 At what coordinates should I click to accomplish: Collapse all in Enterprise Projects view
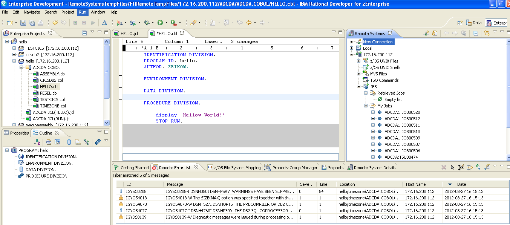click(x=84, y=33)
